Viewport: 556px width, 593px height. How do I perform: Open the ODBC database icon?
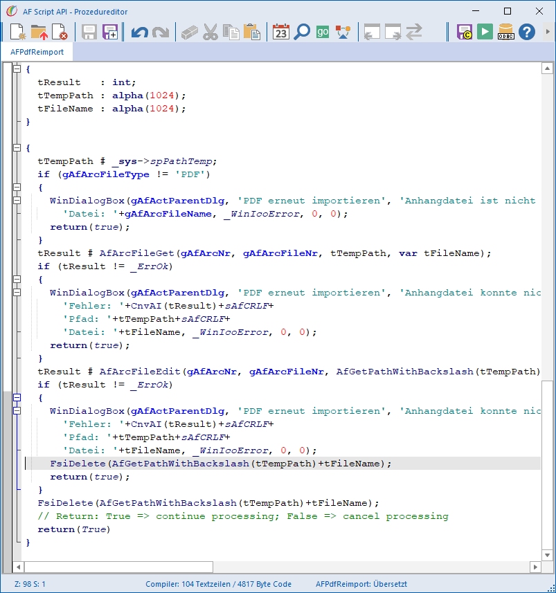(505, 32)
